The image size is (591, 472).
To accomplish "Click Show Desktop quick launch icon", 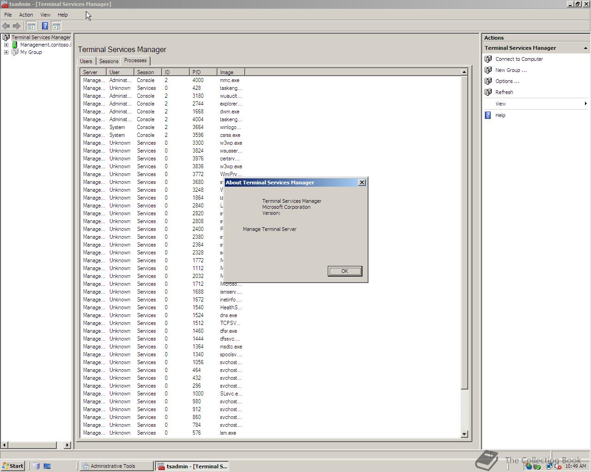I will point(47,466).
